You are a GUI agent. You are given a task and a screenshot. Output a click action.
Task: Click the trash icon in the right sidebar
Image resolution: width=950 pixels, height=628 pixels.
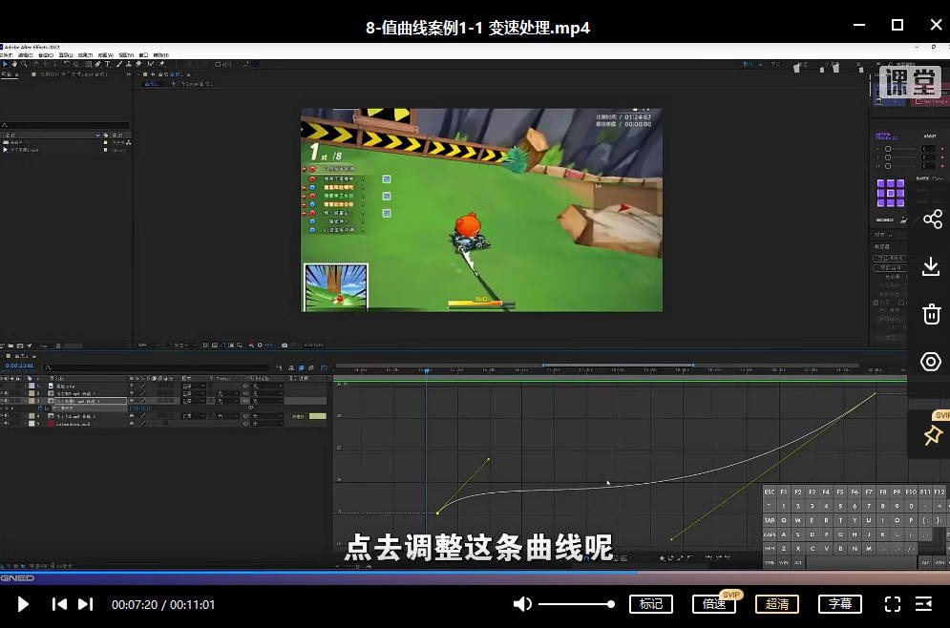pos(932,314)
